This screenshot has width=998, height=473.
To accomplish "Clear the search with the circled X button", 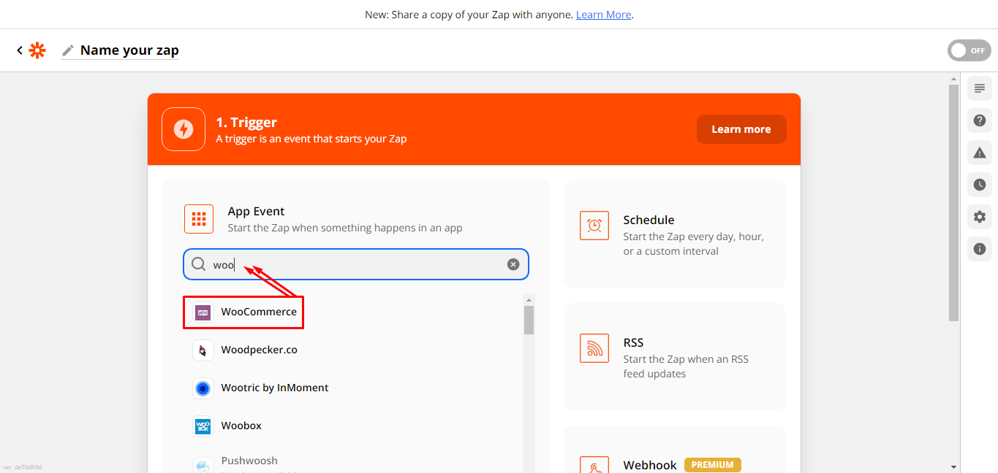I will point(513,264).
